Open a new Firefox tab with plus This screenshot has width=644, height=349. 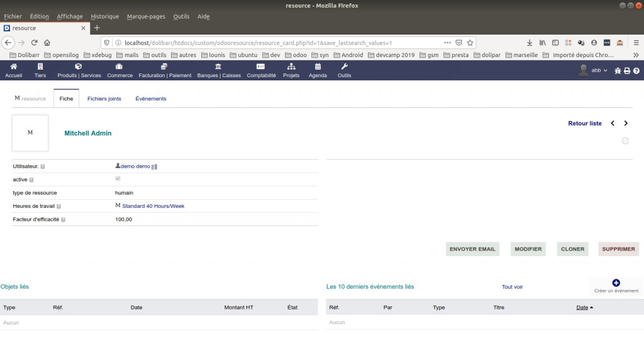click(x=97, y=28)
